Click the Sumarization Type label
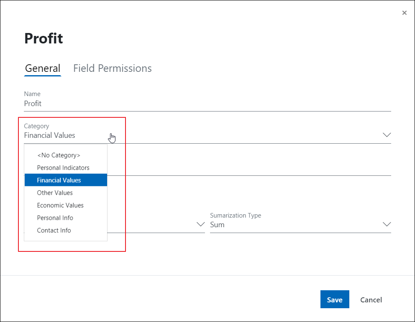The width and height of the screenshot is (415, 322). [236, 215]
